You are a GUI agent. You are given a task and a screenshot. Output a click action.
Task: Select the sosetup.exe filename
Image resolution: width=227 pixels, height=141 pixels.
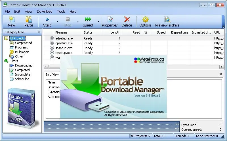(x=64, y=48)
